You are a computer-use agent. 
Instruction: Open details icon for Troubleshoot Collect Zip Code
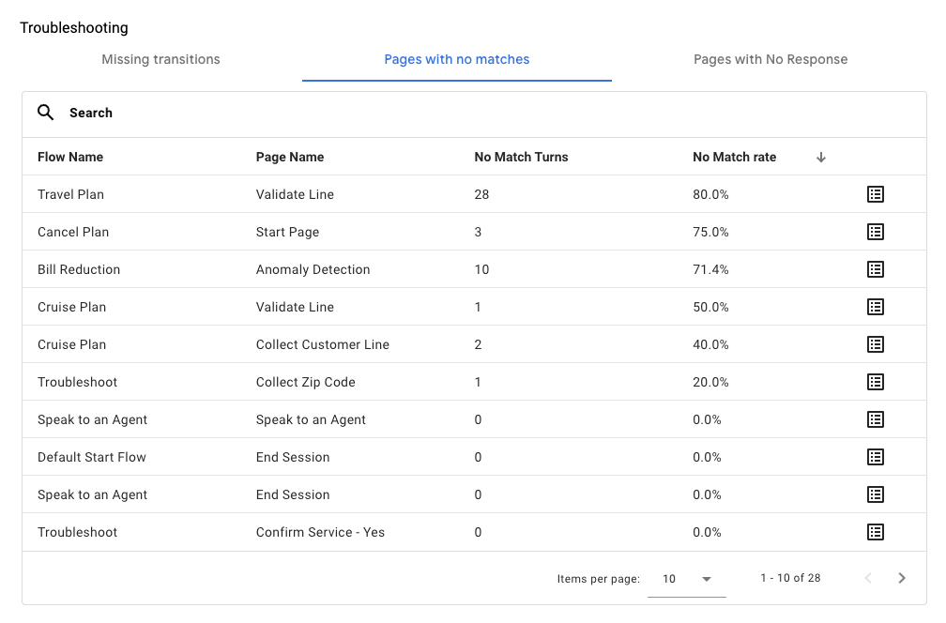pyautogui.click(x=876, y=382)
